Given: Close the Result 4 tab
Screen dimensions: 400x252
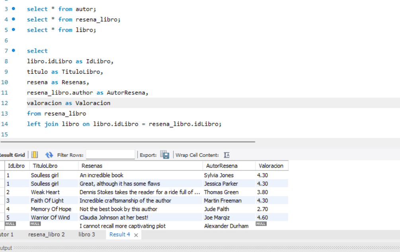Looking at the screenshot, I should pos(136,235).
